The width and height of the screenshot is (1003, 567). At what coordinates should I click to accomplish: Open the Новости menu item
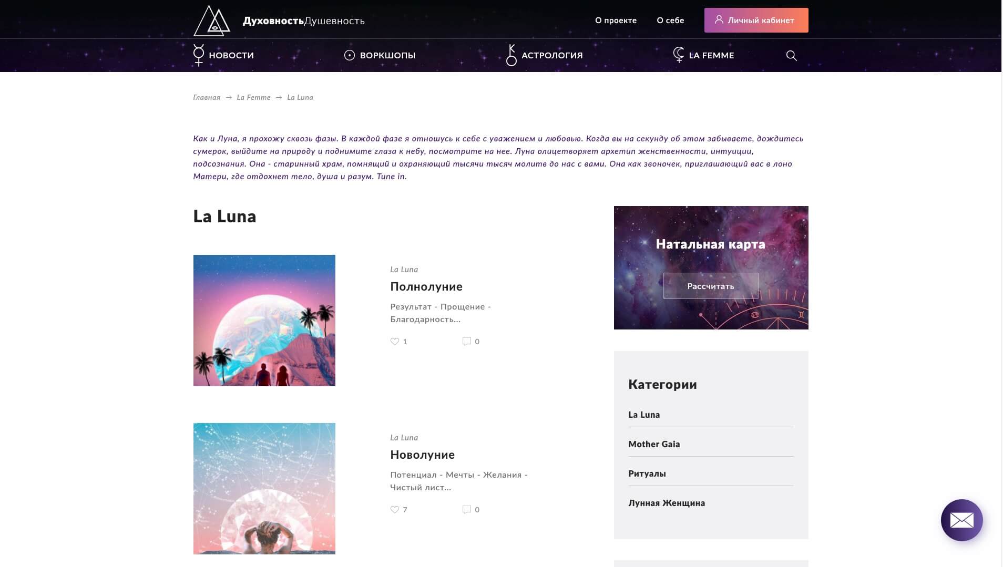(x=231, y=55)
